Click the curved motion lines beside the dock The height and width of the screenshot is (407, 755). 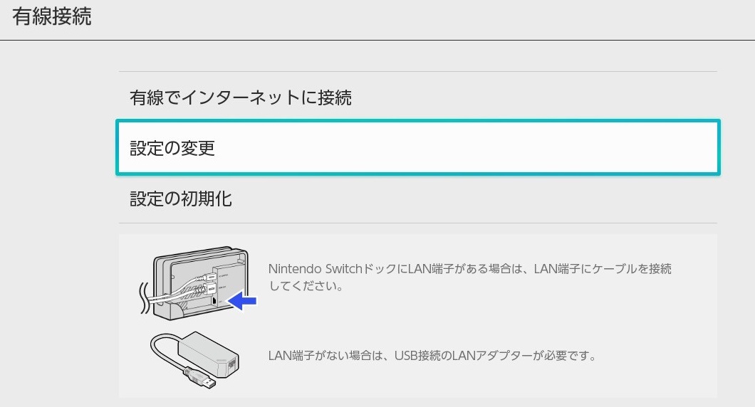pos(144,299)
